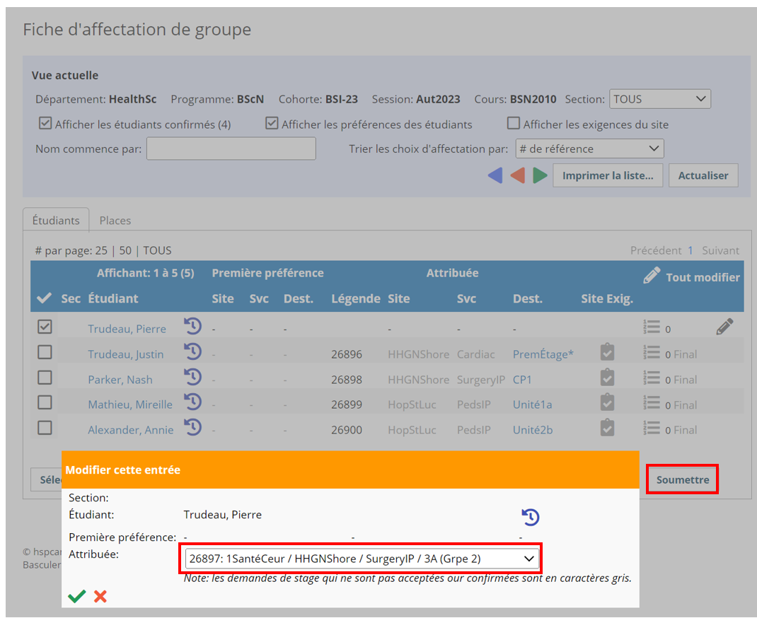Confirm edit with the green checkmark
Image resolution: width=757 pixels, height=618 pixels.
tap(77, 596)
